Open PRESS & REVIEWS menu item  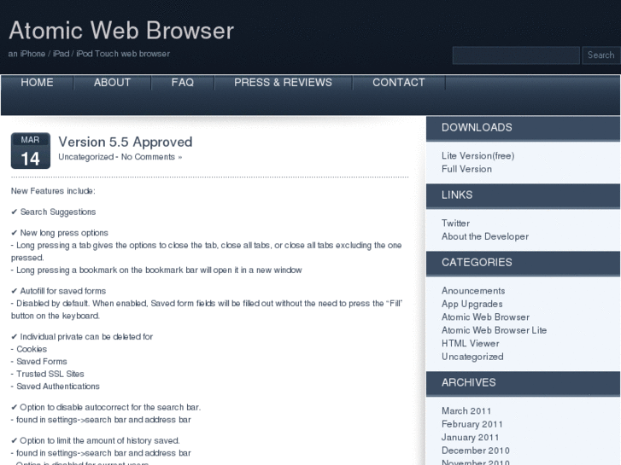point(283,82)
